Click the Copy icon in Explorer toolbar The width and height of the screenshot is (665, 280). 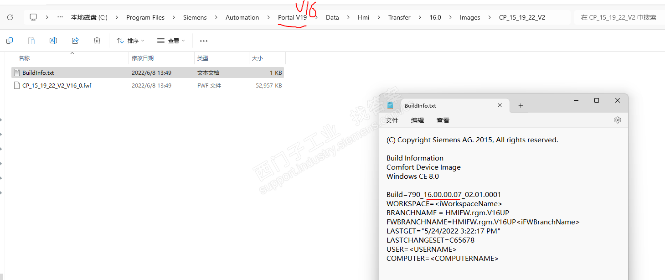[x=10, y=41]
